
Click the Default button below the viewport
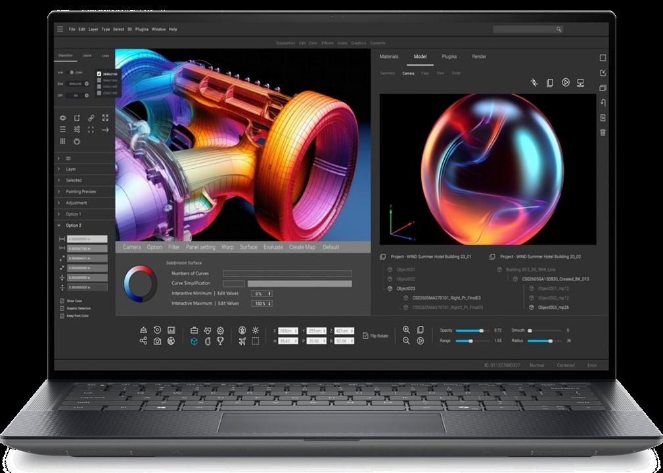[x=331, y=247]
